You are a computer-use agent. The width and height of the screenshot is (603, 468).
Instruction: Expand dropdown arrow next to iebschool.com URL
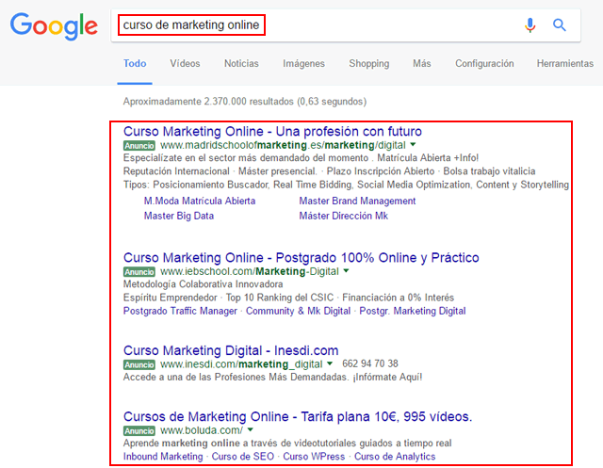click(x=346, y=271)
